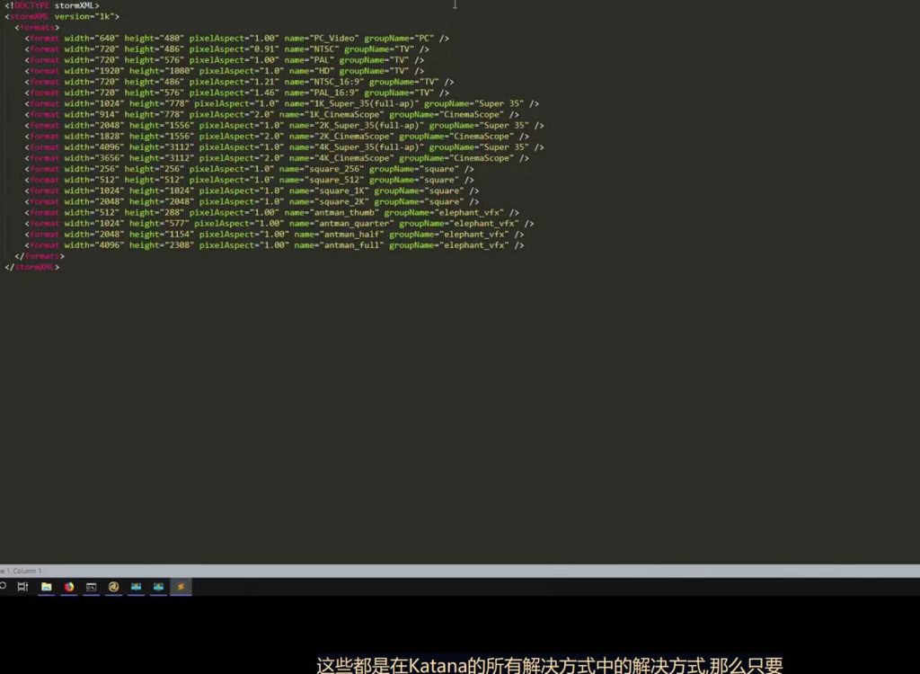Open Sublime Text from the taskbar
This screenshot has height=674, width=920.
[181, 587]
